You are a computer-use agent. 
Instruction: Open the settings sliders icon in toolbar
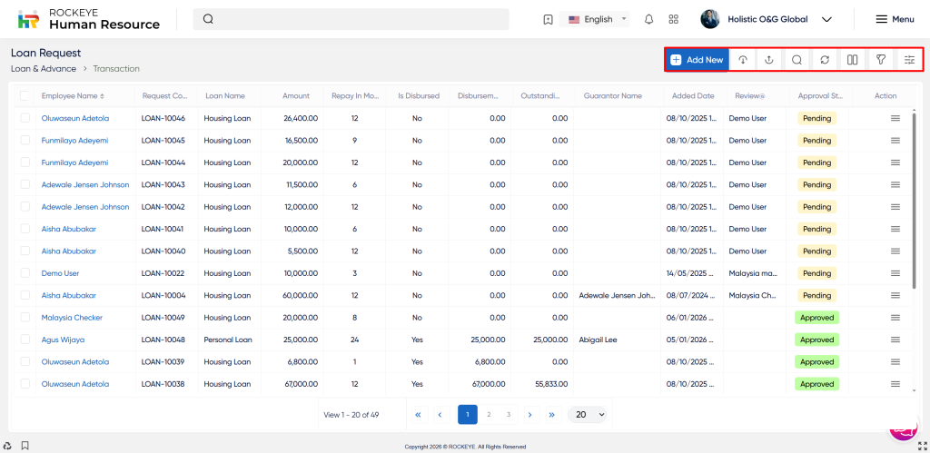[909, 60]
